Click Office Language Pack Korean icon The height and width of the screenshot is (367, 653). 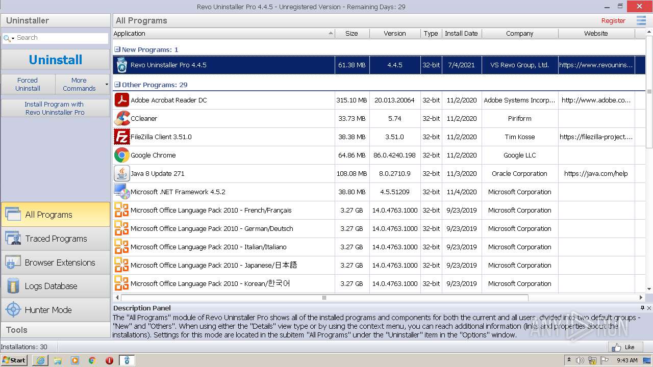[121, 283]
